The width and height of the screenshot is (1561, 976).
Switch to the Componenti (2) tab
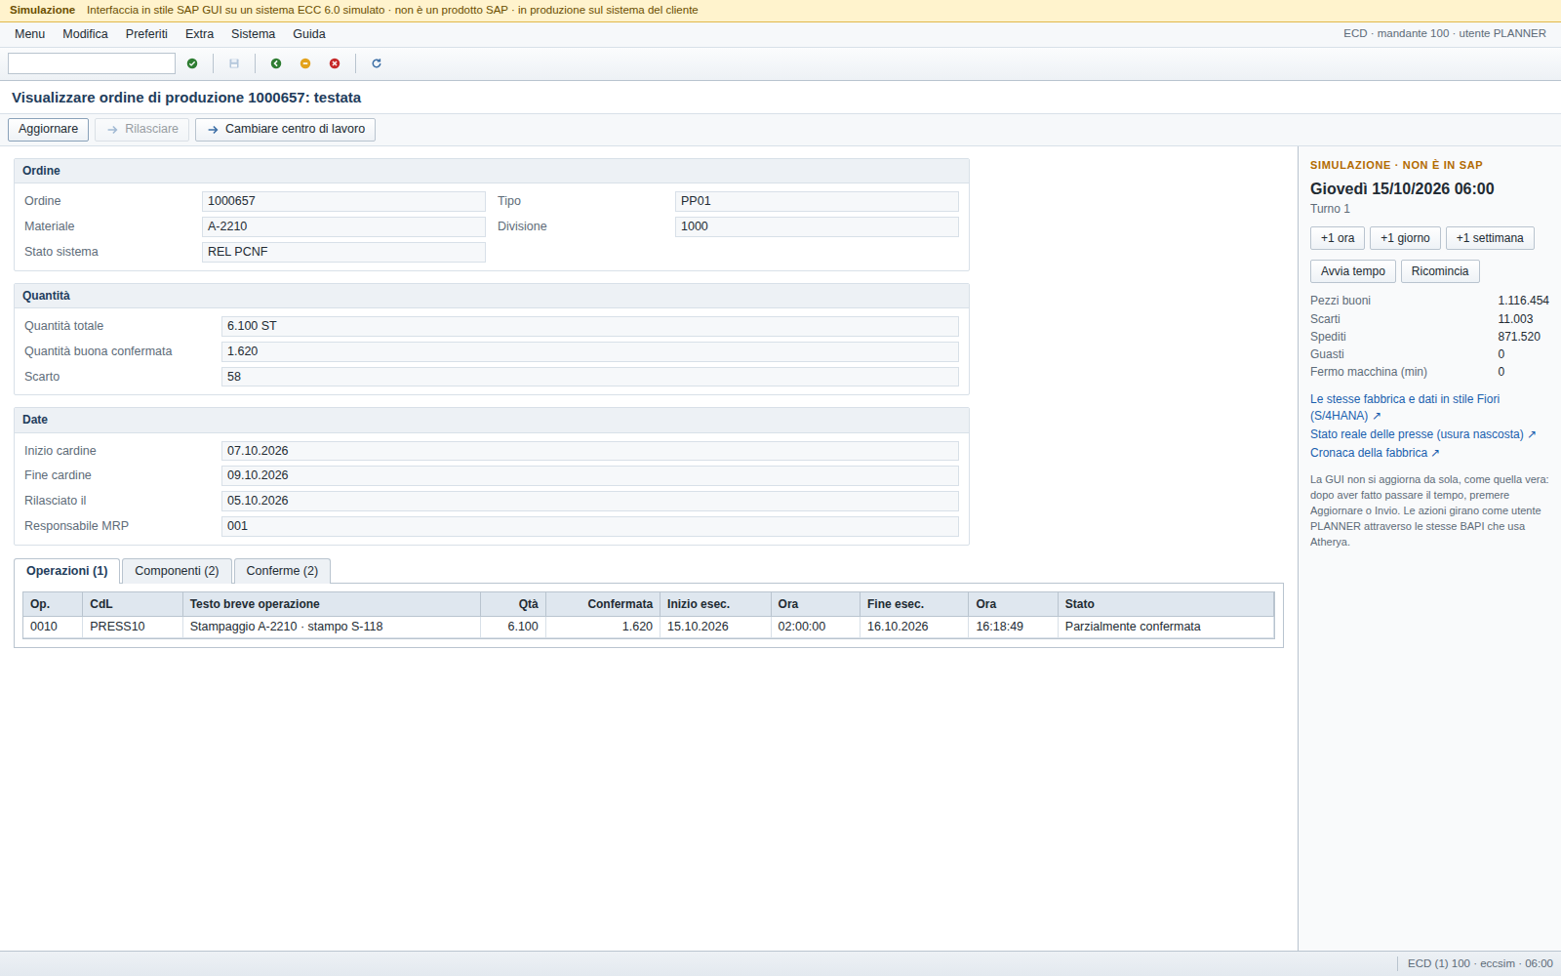[177, 571]
